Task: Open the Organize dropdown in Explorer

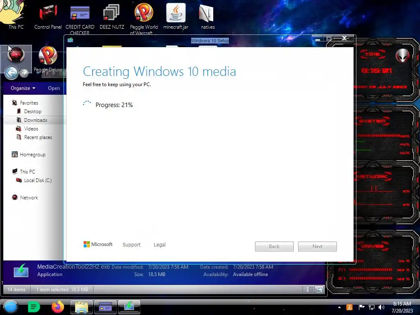Action: point(23,88)
